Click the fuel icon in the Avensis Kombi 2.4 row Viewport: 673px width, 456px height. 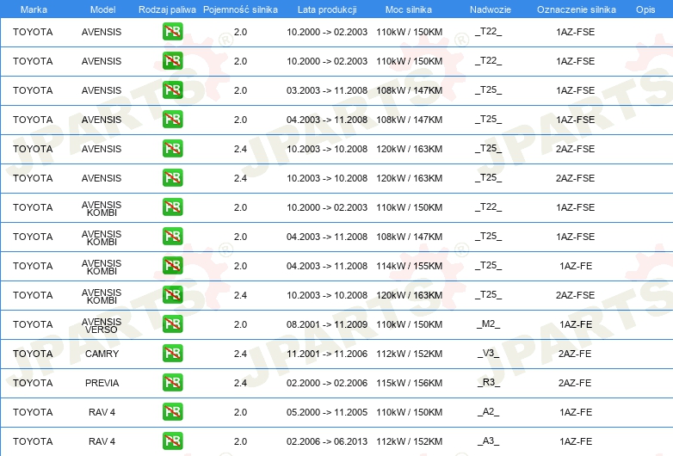coord(172,295)
